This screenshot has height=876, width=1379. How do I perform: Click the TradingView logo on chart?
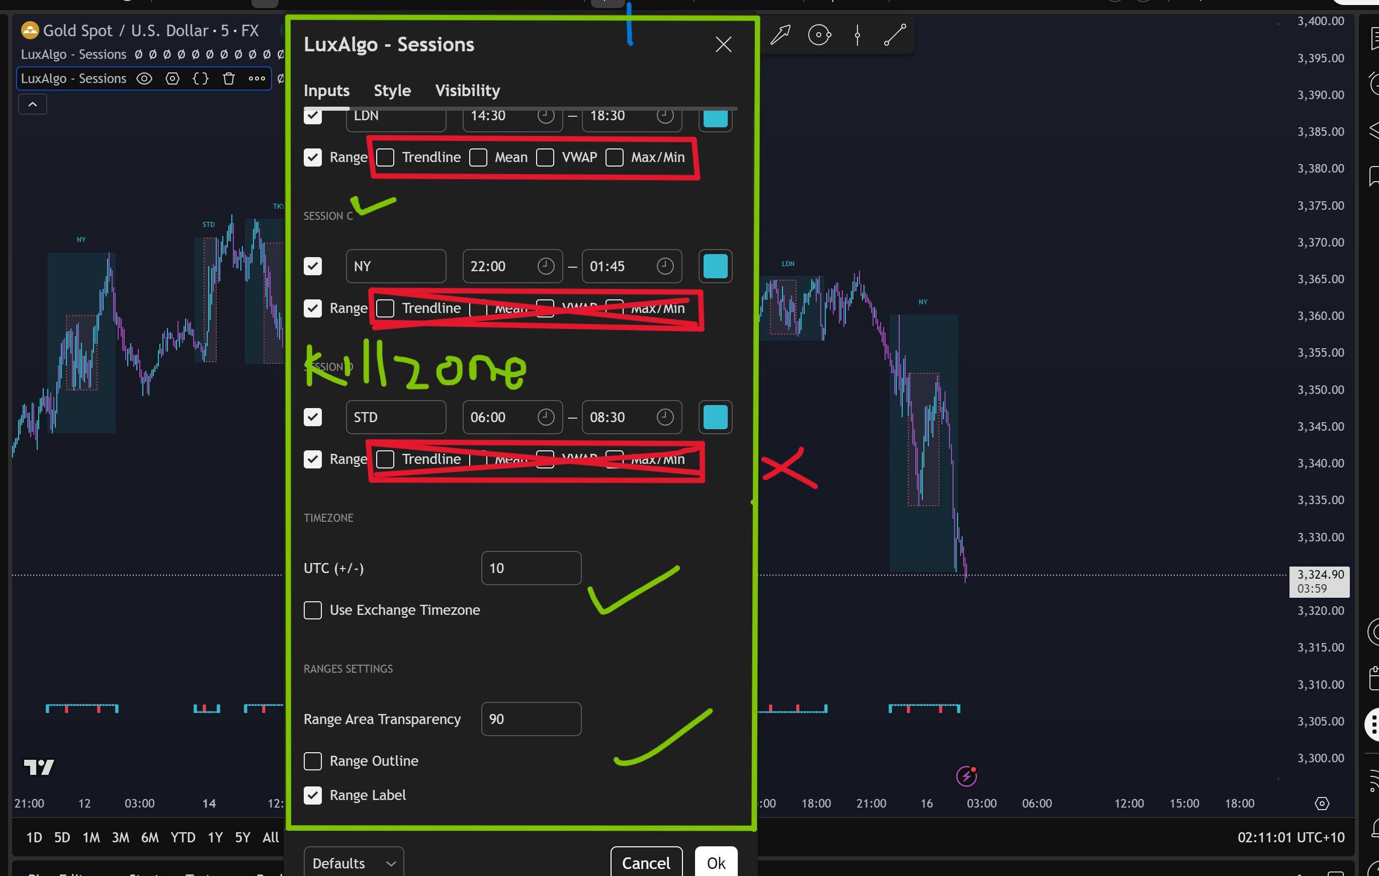38,767
